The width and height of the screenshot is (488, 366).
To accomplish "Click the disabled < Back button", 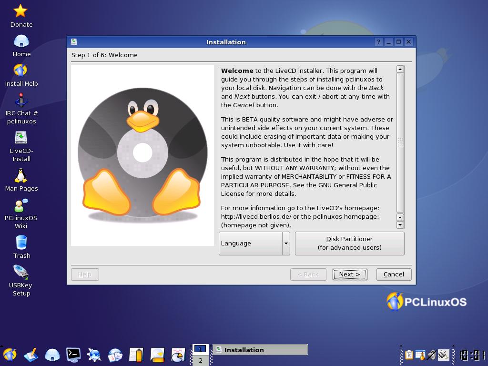I will [x=308, y=274].
